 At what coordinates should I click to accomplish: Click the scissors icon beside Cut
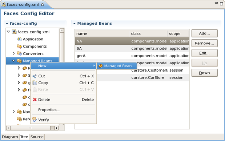click(35, 76)
